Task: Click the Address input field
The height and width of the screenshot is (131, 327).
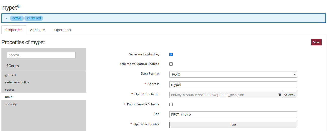Action: [233, 85]
